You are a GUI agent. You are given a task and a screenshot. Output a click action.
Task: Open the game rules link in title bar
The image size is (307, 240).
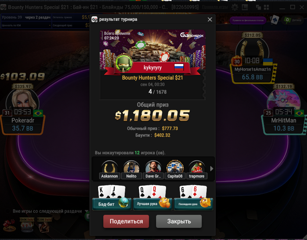[x=215, y=7]
